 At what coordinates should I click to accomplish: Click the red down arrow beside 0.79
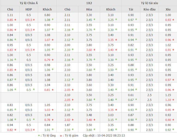(53, 60)
